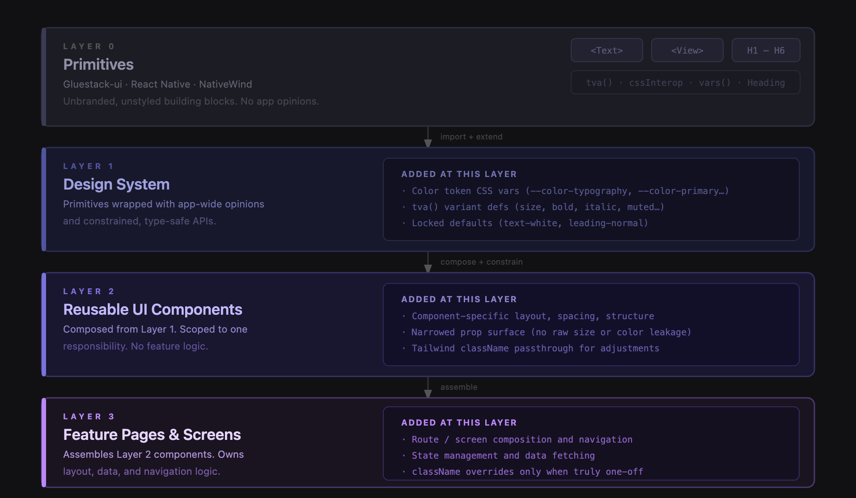The image size is (856, 498).
Task: Click the 'Locked defaults' bullet
Action: pyautogui.click(x=525, y=223)
